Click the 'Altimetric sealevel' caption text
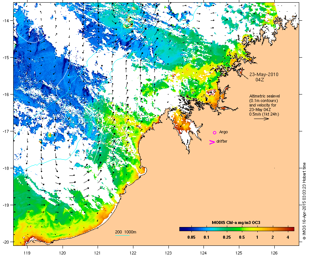The image size is (309, 256). click(x=265, y=96)
